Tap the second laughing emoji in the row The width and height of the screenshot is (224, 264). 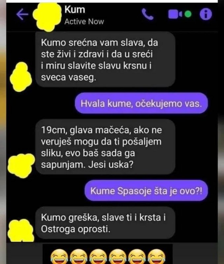pyautogui.click(x=79, y=257)
